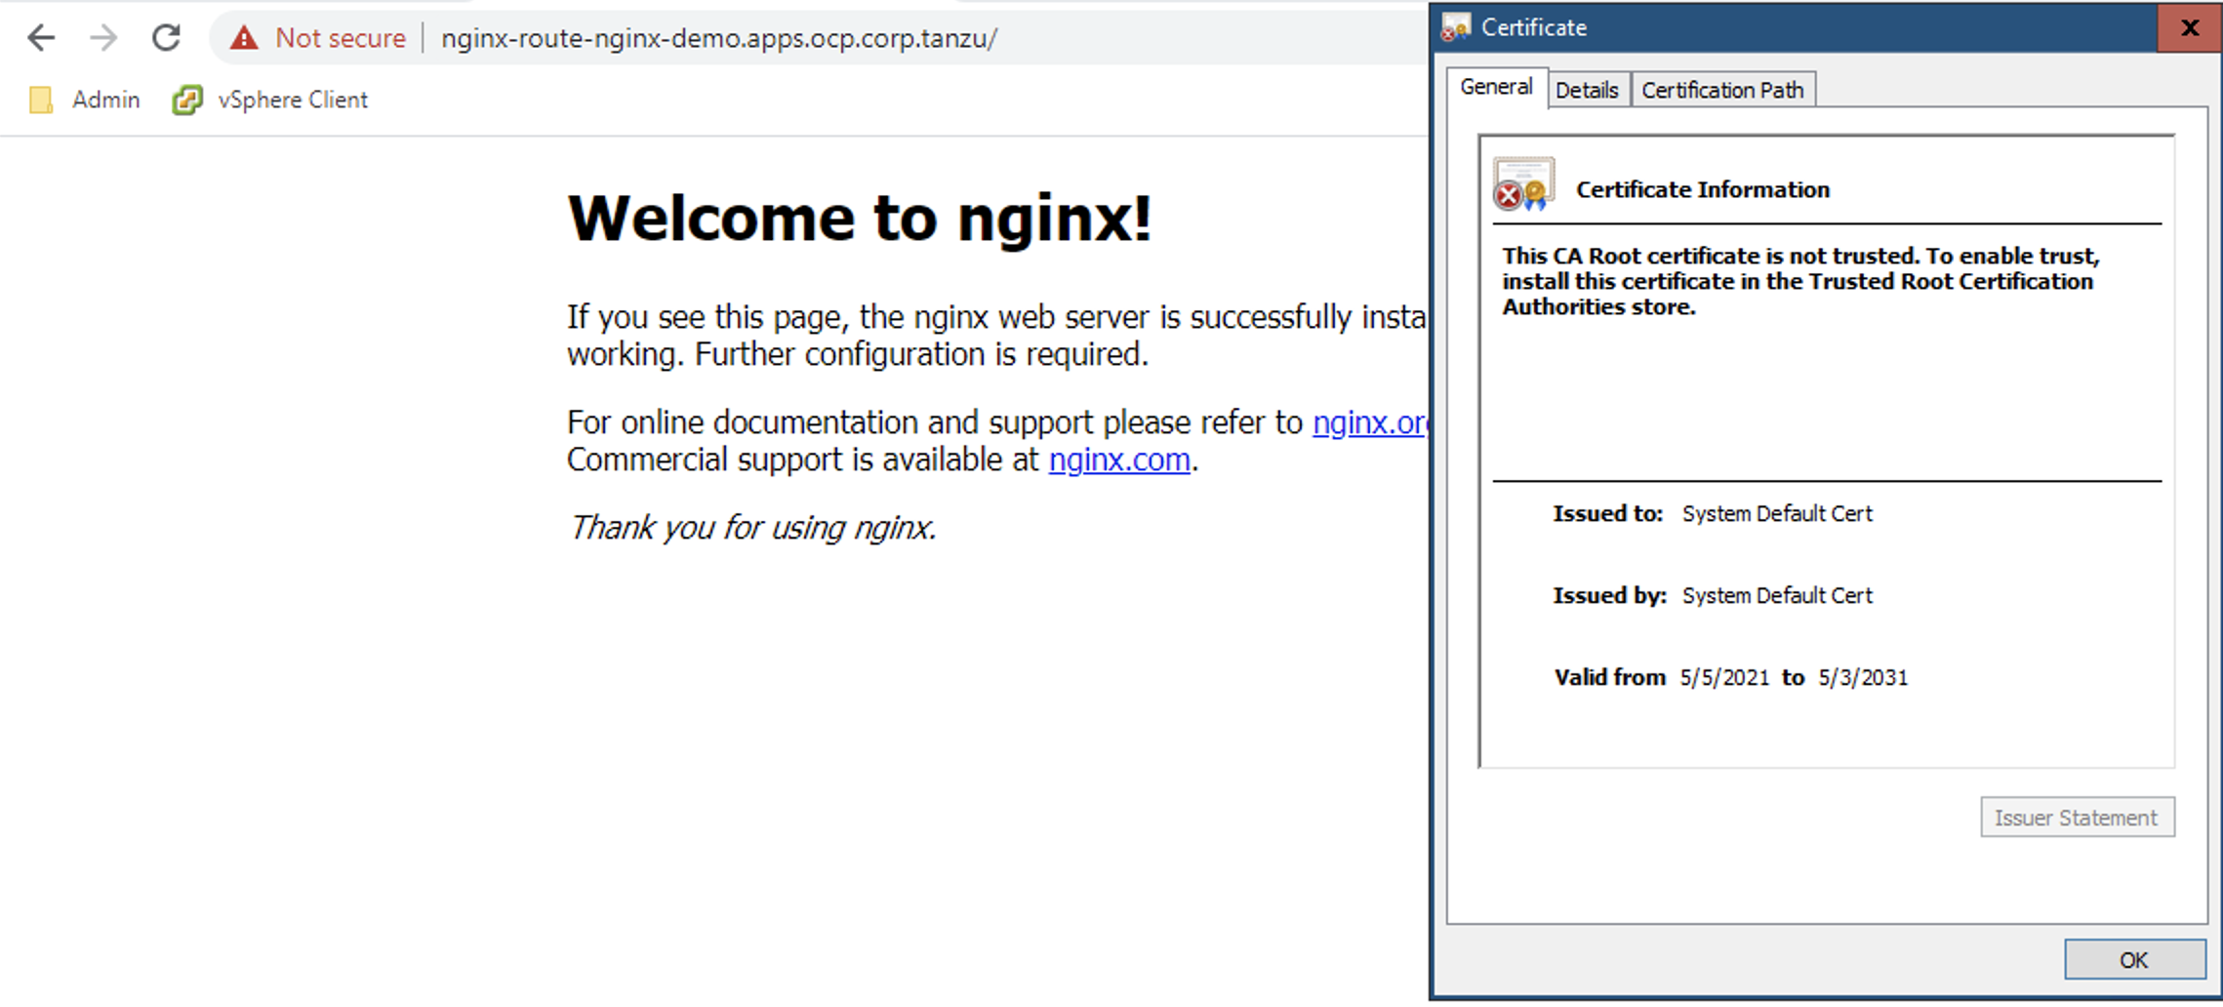Follow the nginx.com commercial support link

pos(1119,460)
